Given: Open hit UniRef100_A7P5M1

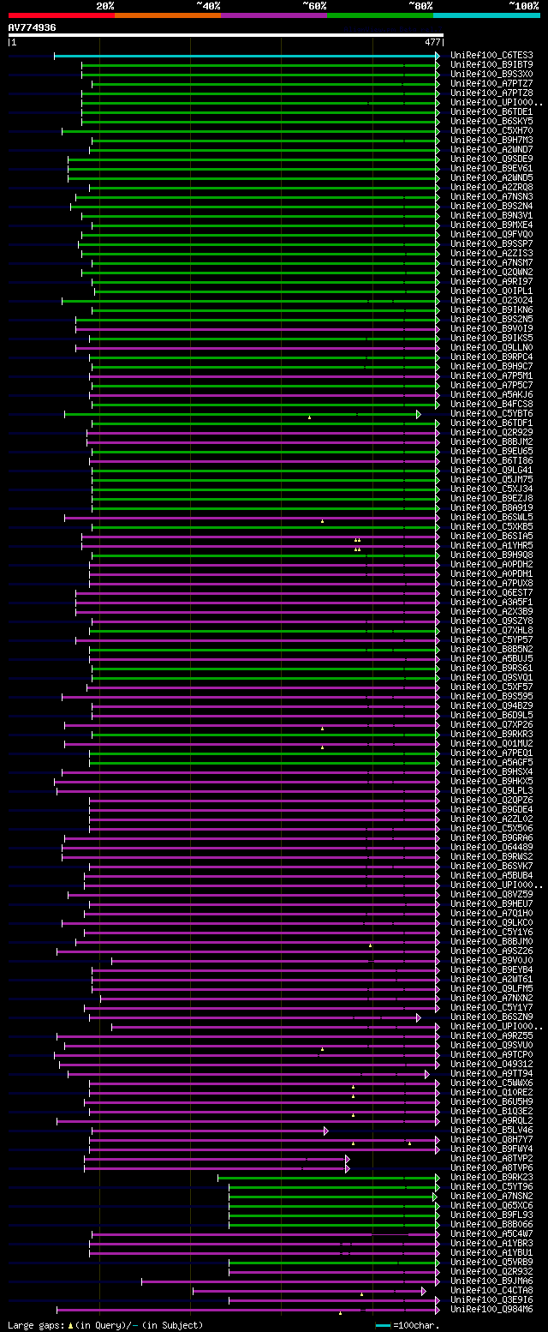Looking at the screenshot, I should [491, 376].
